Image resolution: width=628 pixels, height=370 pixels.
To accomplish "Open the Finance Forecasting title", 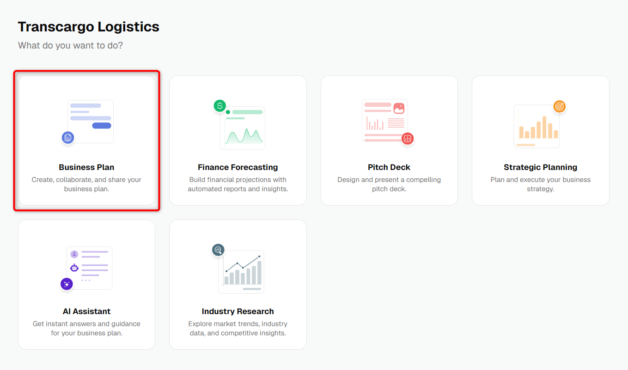I will 238,167.
